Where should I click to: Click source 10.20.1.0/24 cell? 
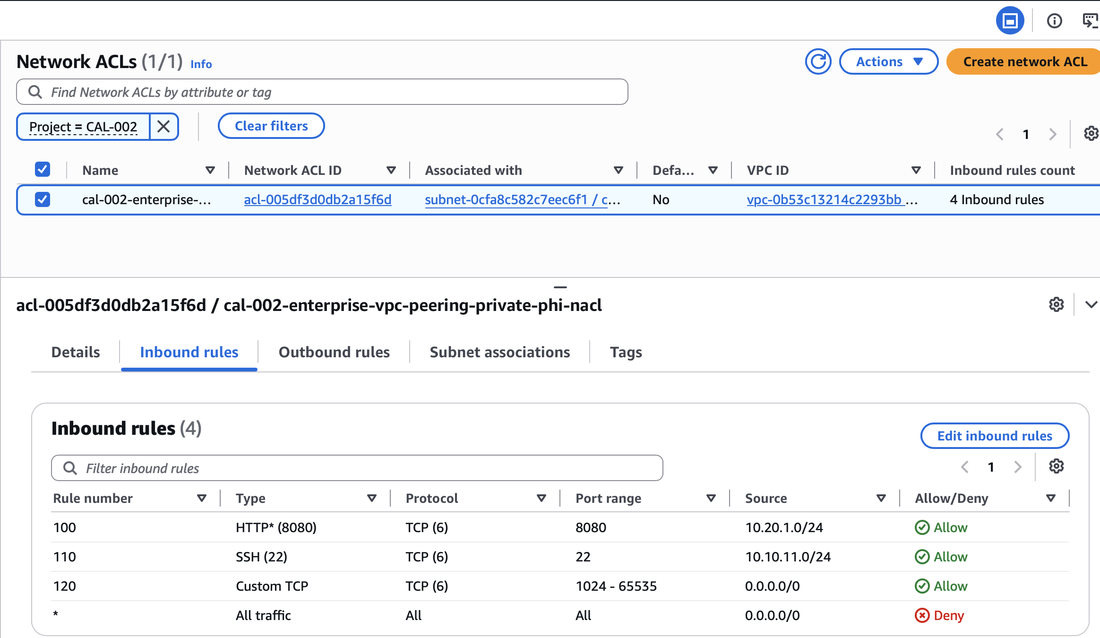tap(784, 527)
